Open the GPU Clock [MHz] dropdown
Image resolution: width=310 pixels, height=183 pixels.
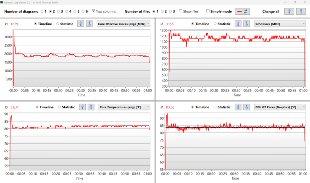click(280, 24)
